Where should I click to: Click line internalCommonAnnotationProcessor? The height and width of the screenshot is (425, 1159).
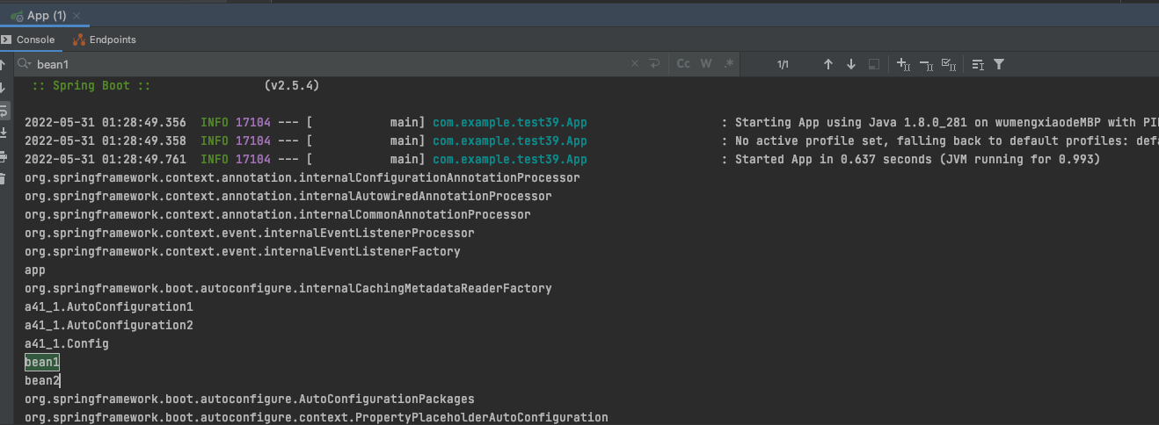pyautogui.click(x=278, y=215)
